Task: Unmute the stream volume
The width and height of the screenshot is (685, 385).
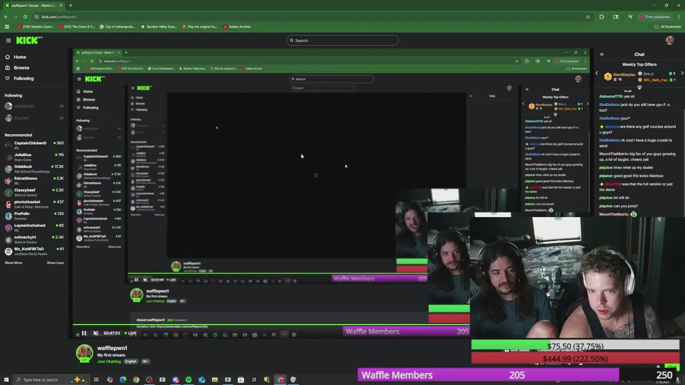Action: [x=96, y=333]
